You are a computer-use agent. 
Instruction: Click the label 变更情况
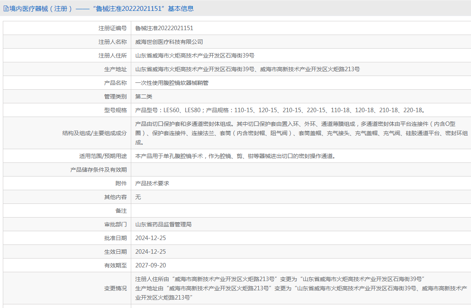tap(116, 288)
